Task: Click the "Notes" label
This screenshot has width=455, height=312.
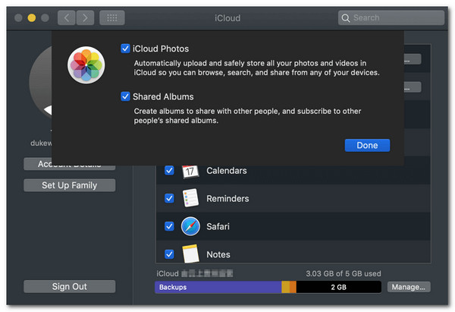Action: coord(218,254)
